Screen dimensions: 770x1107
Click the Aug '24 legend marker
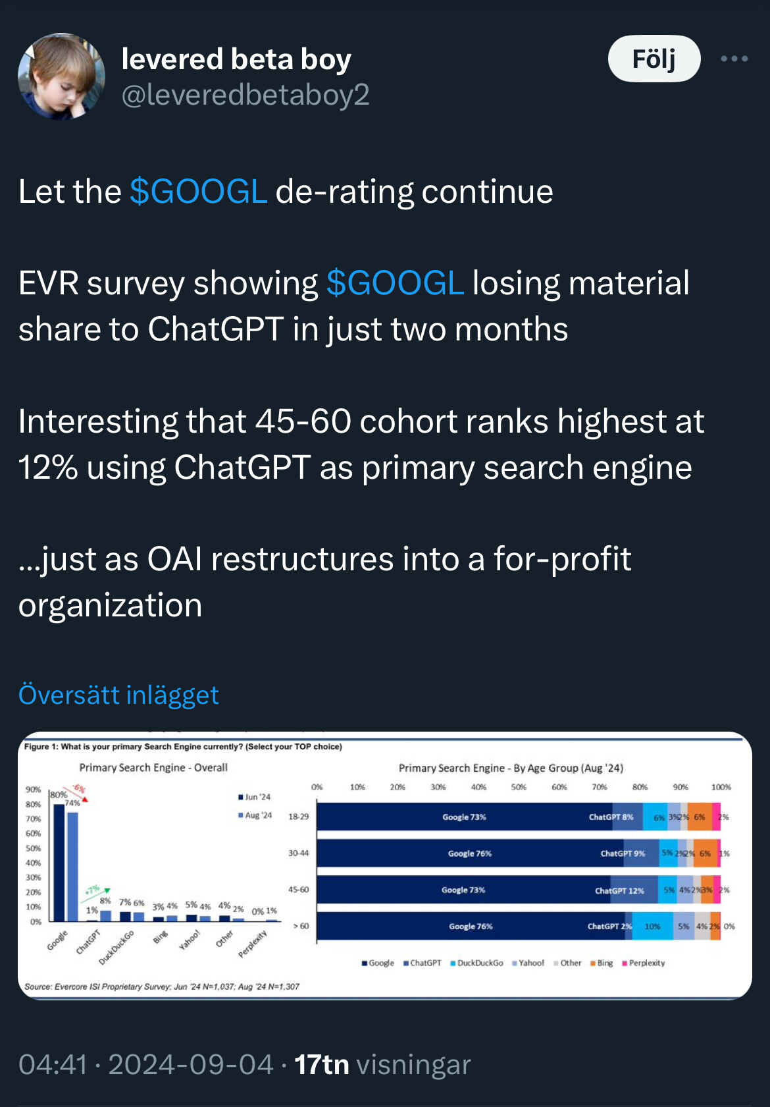tap(242, 815)
